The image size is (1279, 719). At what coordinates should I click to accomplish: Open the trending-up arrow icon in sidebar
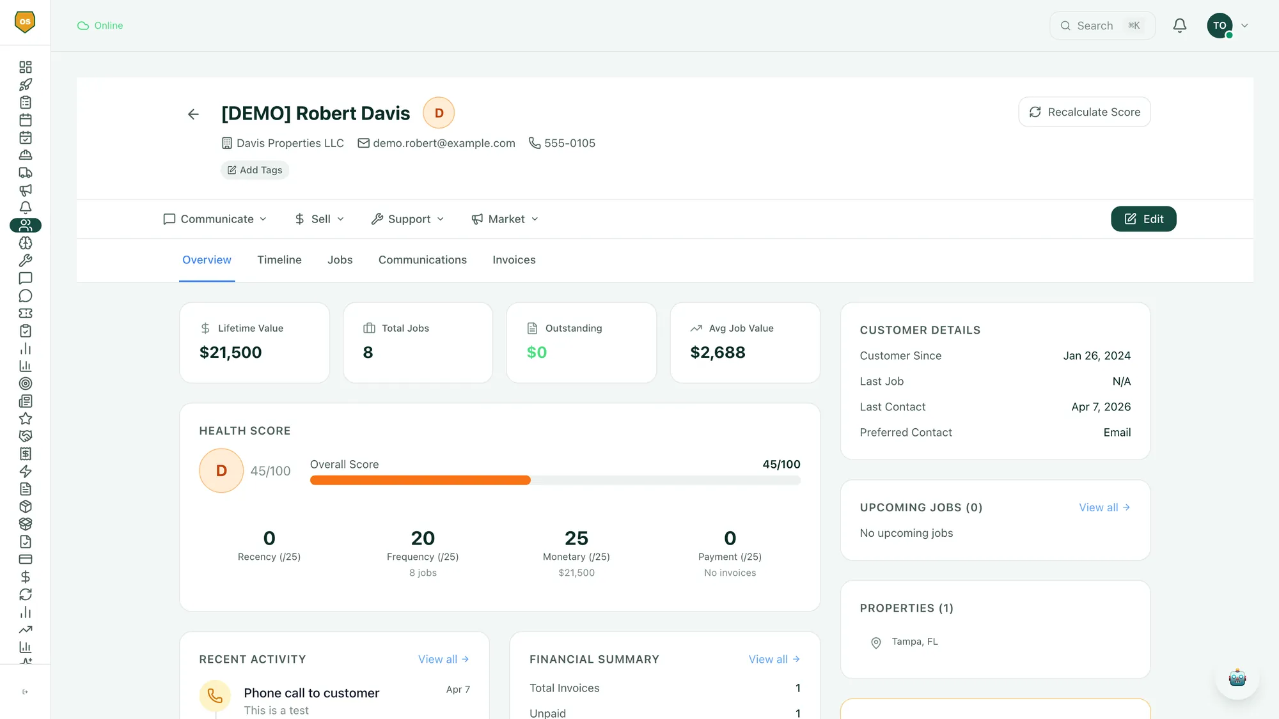[x=25, y=630]
